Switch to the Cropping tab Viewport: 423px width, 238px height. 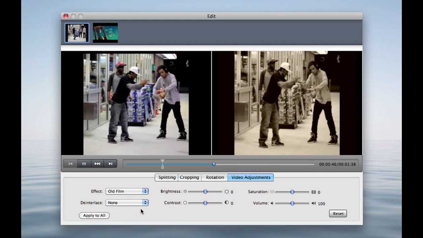click(x=189, y=177)
